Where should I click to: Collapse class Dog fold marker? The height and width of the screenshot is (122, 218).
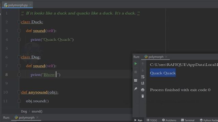pyautogui.click(x=19, y=57)
